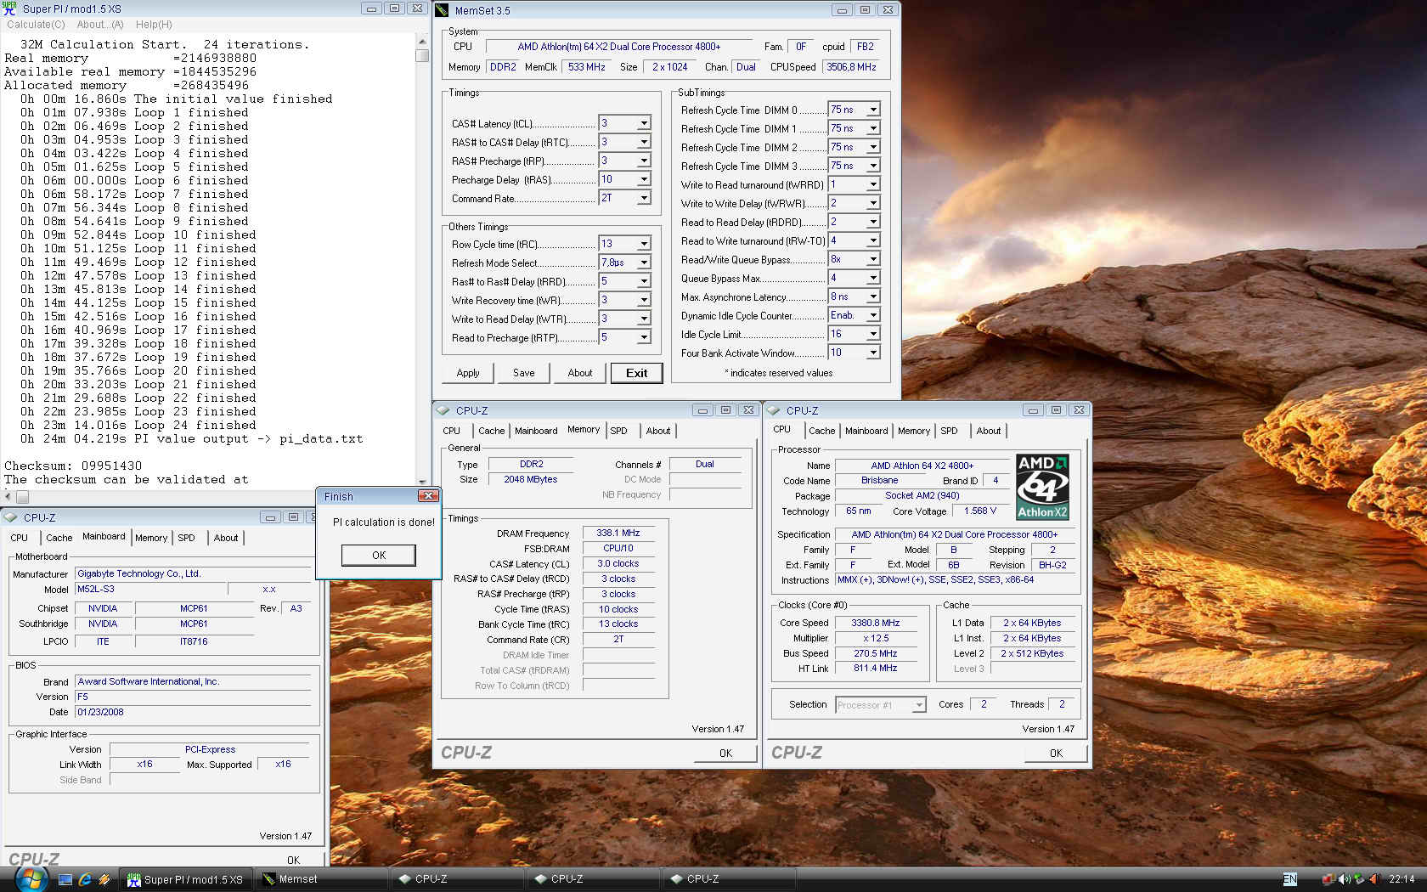1427x892 pixels.
Task: Click the orange speaker tray icon
Action: point(1373,879)
